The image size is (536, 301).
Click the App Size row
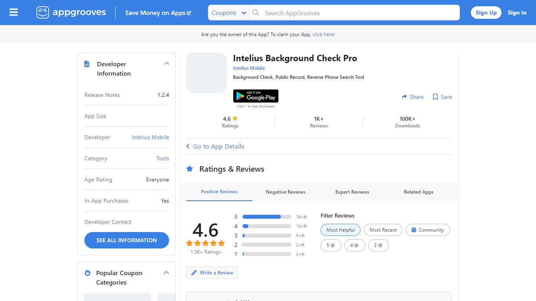click(x=127, y=116)
